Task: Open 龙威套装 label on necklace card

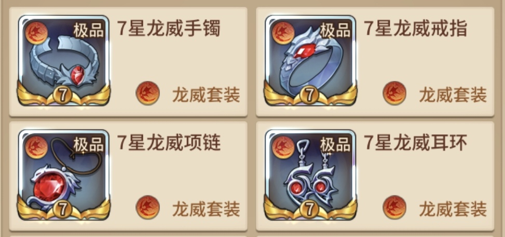Action: (x=206, y=209)
